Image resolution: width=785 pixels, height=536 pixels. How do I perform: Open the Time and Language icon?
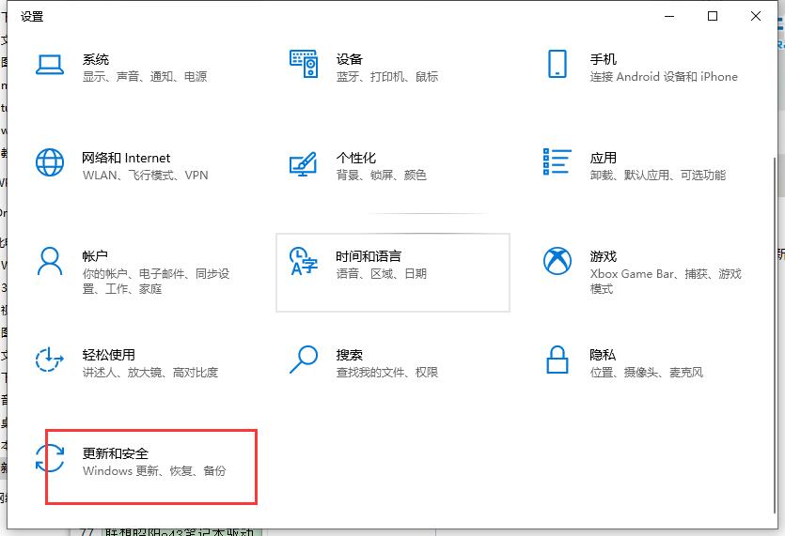click(303, 262)
